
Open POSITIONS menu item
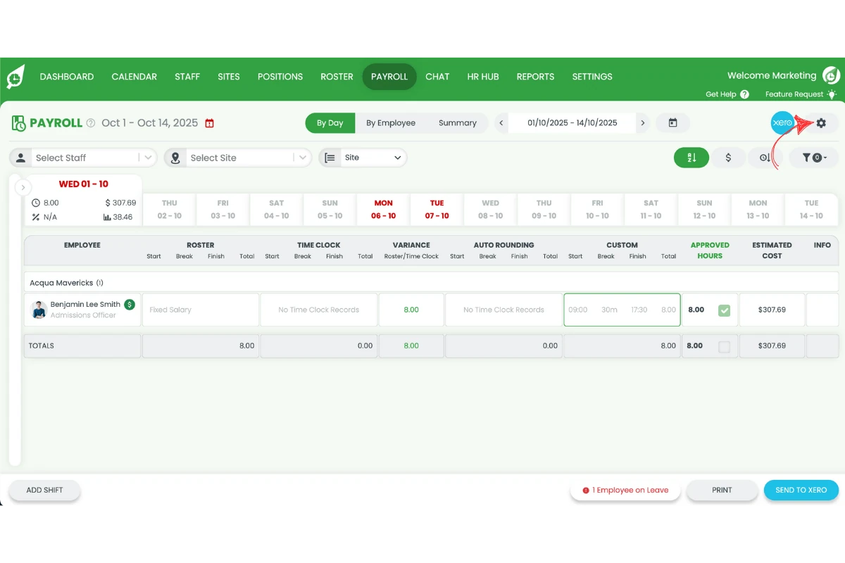pyautogui.click(x=280, y=77)
